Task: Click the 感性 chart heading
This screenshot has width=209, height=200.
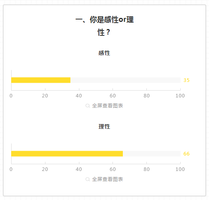Action: (104, 53)
